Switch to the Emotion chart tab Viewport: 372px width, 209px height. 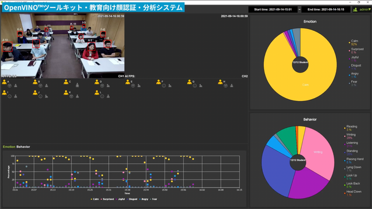tap(9, 147)
